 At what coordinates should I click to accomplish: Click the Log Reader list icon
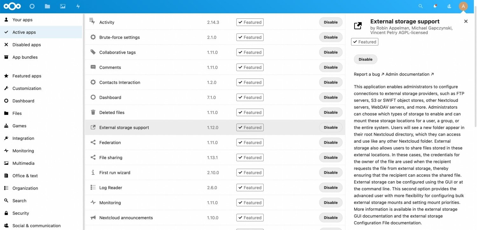click(x=93, y=187)
